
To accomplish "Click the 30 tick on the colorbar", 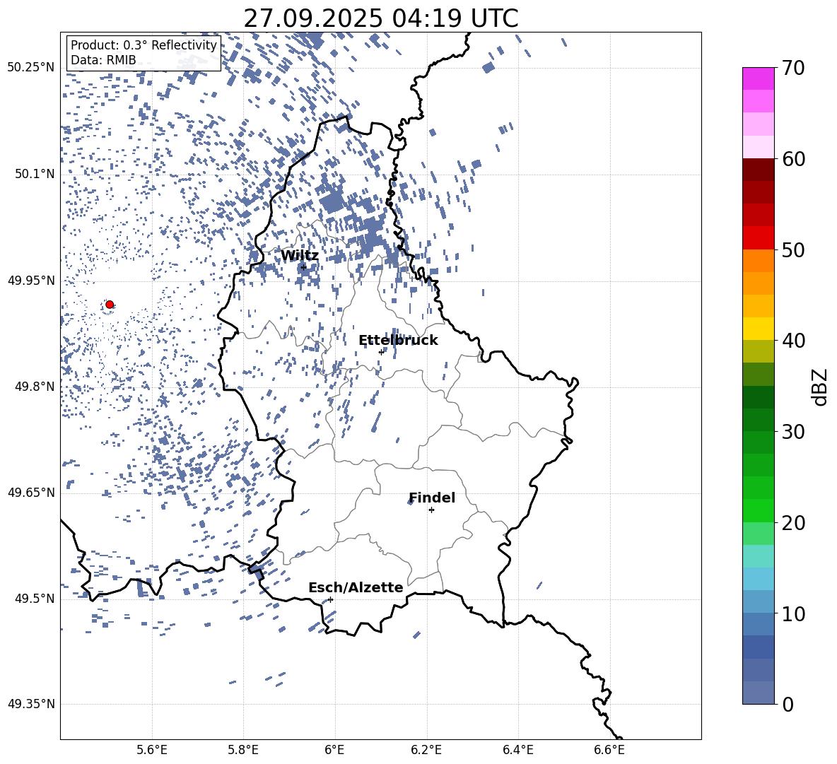I will (792, 432).
